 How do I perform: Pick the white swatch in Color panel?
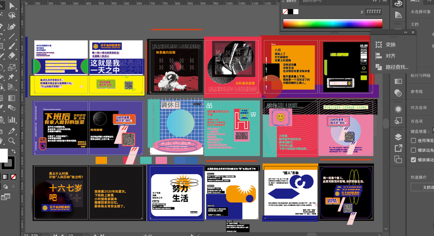[296, 11]
